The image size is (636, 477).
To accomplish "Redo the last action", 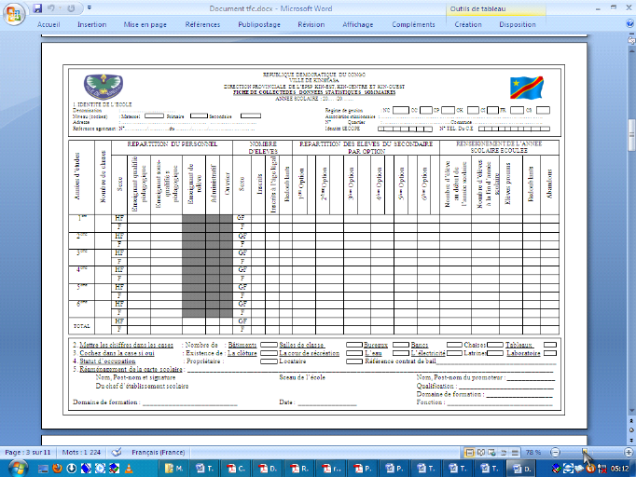I will pyautogui.click(x=71, y=8).
